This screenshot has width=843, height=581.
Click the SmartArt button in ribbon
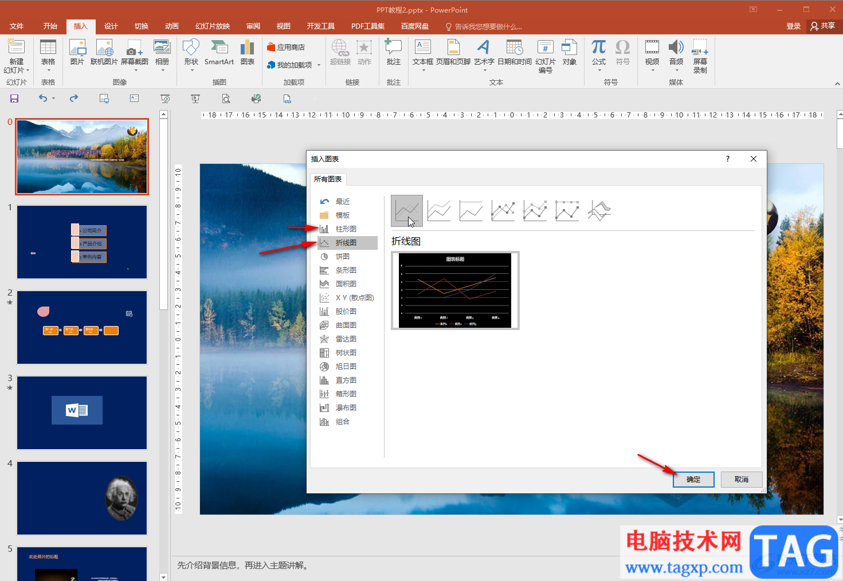(219, 53)
